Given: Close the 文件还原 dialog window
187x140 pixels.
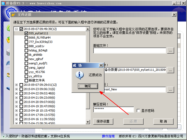Looking at the screenshot, I should 174,15.
